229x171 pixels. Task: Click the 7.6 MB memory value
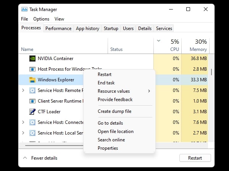coord(200,122)
